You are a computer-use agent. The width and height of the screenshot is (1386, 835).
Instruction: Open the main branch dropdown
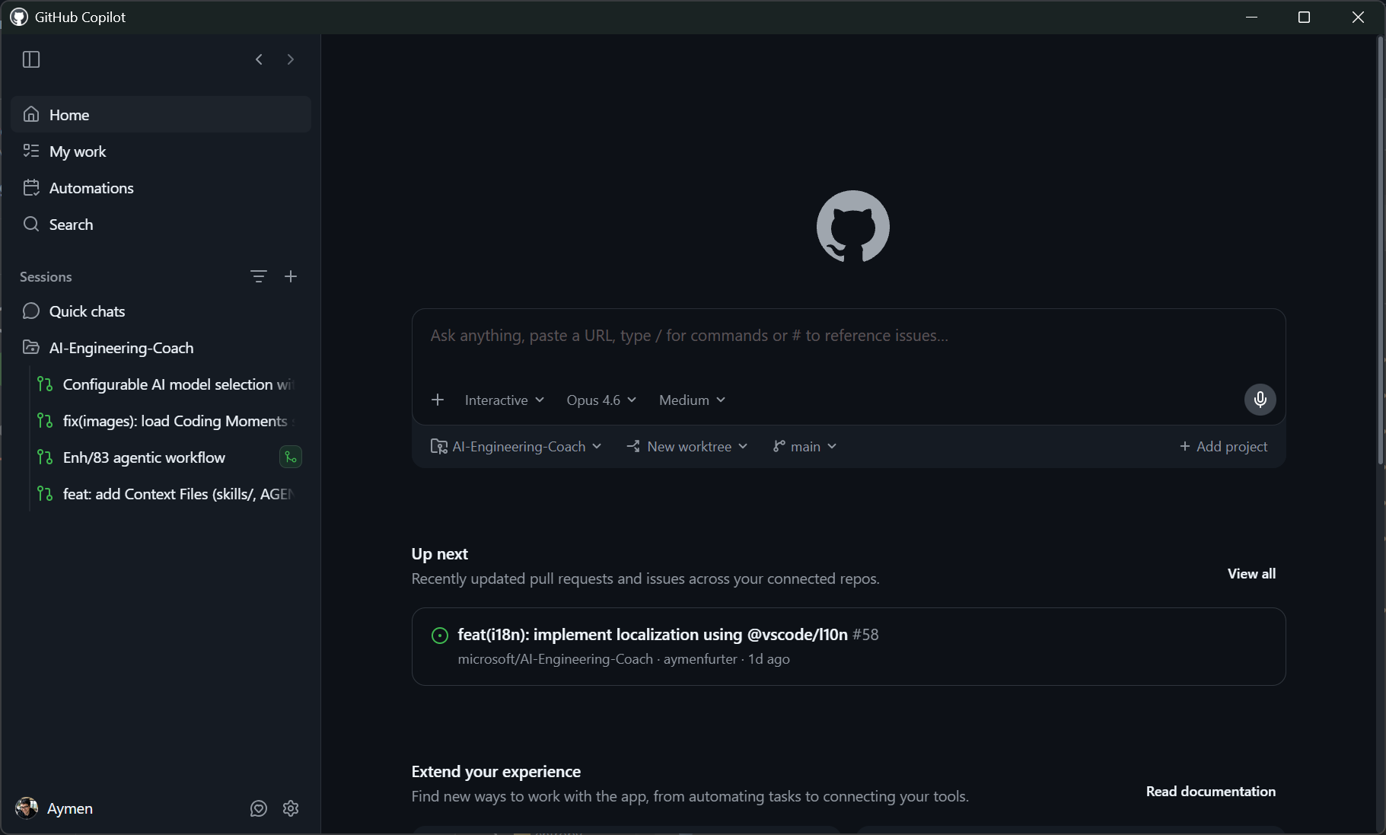(x=805, y=447)
